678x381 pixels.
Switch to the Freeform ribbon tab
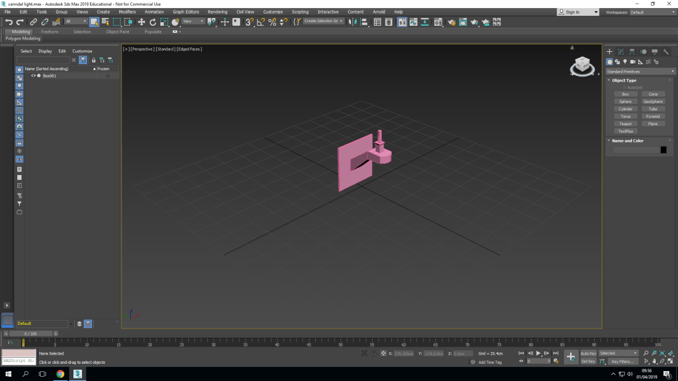[50, 31]
